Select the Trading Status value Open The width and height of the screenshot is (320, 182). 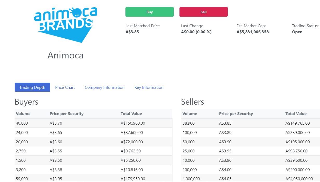tap(297, 32)
